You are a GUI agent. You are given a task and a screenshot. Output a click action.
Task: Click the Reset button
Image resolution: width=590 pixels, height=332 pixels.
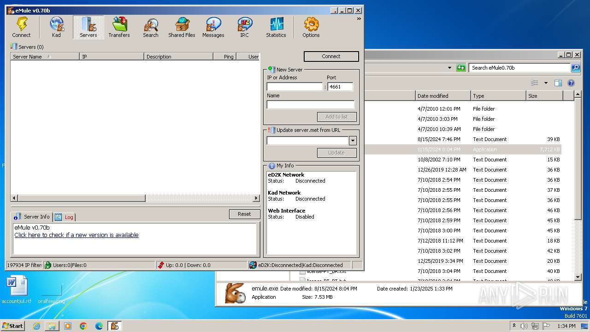[244, 214]
